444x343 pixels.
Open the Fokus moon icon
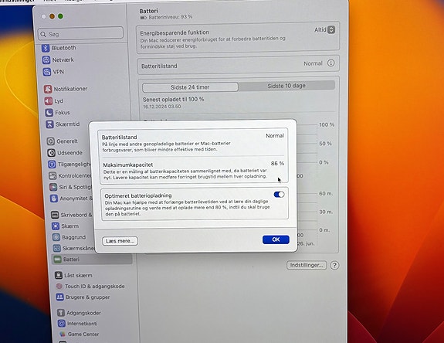[49, 113]
